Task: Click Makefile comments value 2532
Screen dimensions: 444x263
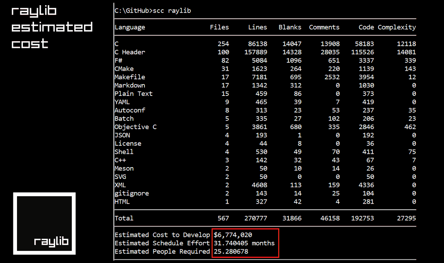Action: pyautogui.click(x=332, y=77)
